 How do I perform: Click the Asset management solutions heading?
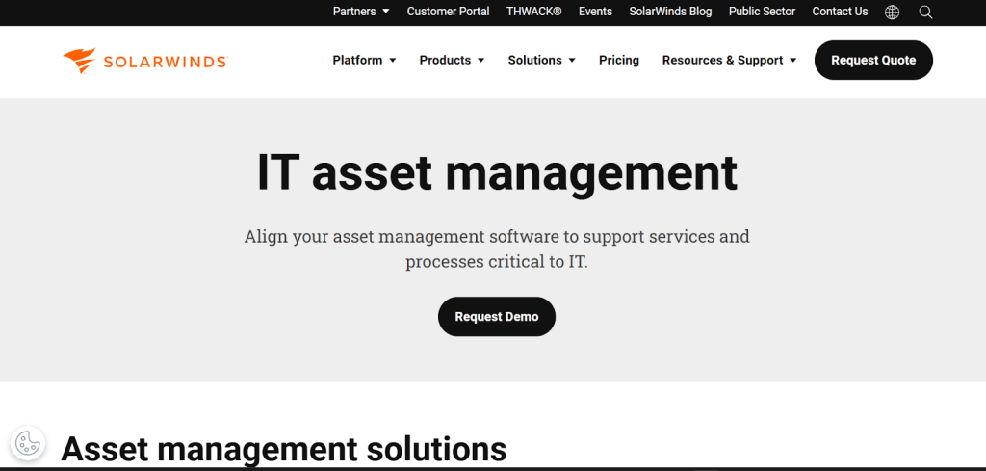(284, 449)
